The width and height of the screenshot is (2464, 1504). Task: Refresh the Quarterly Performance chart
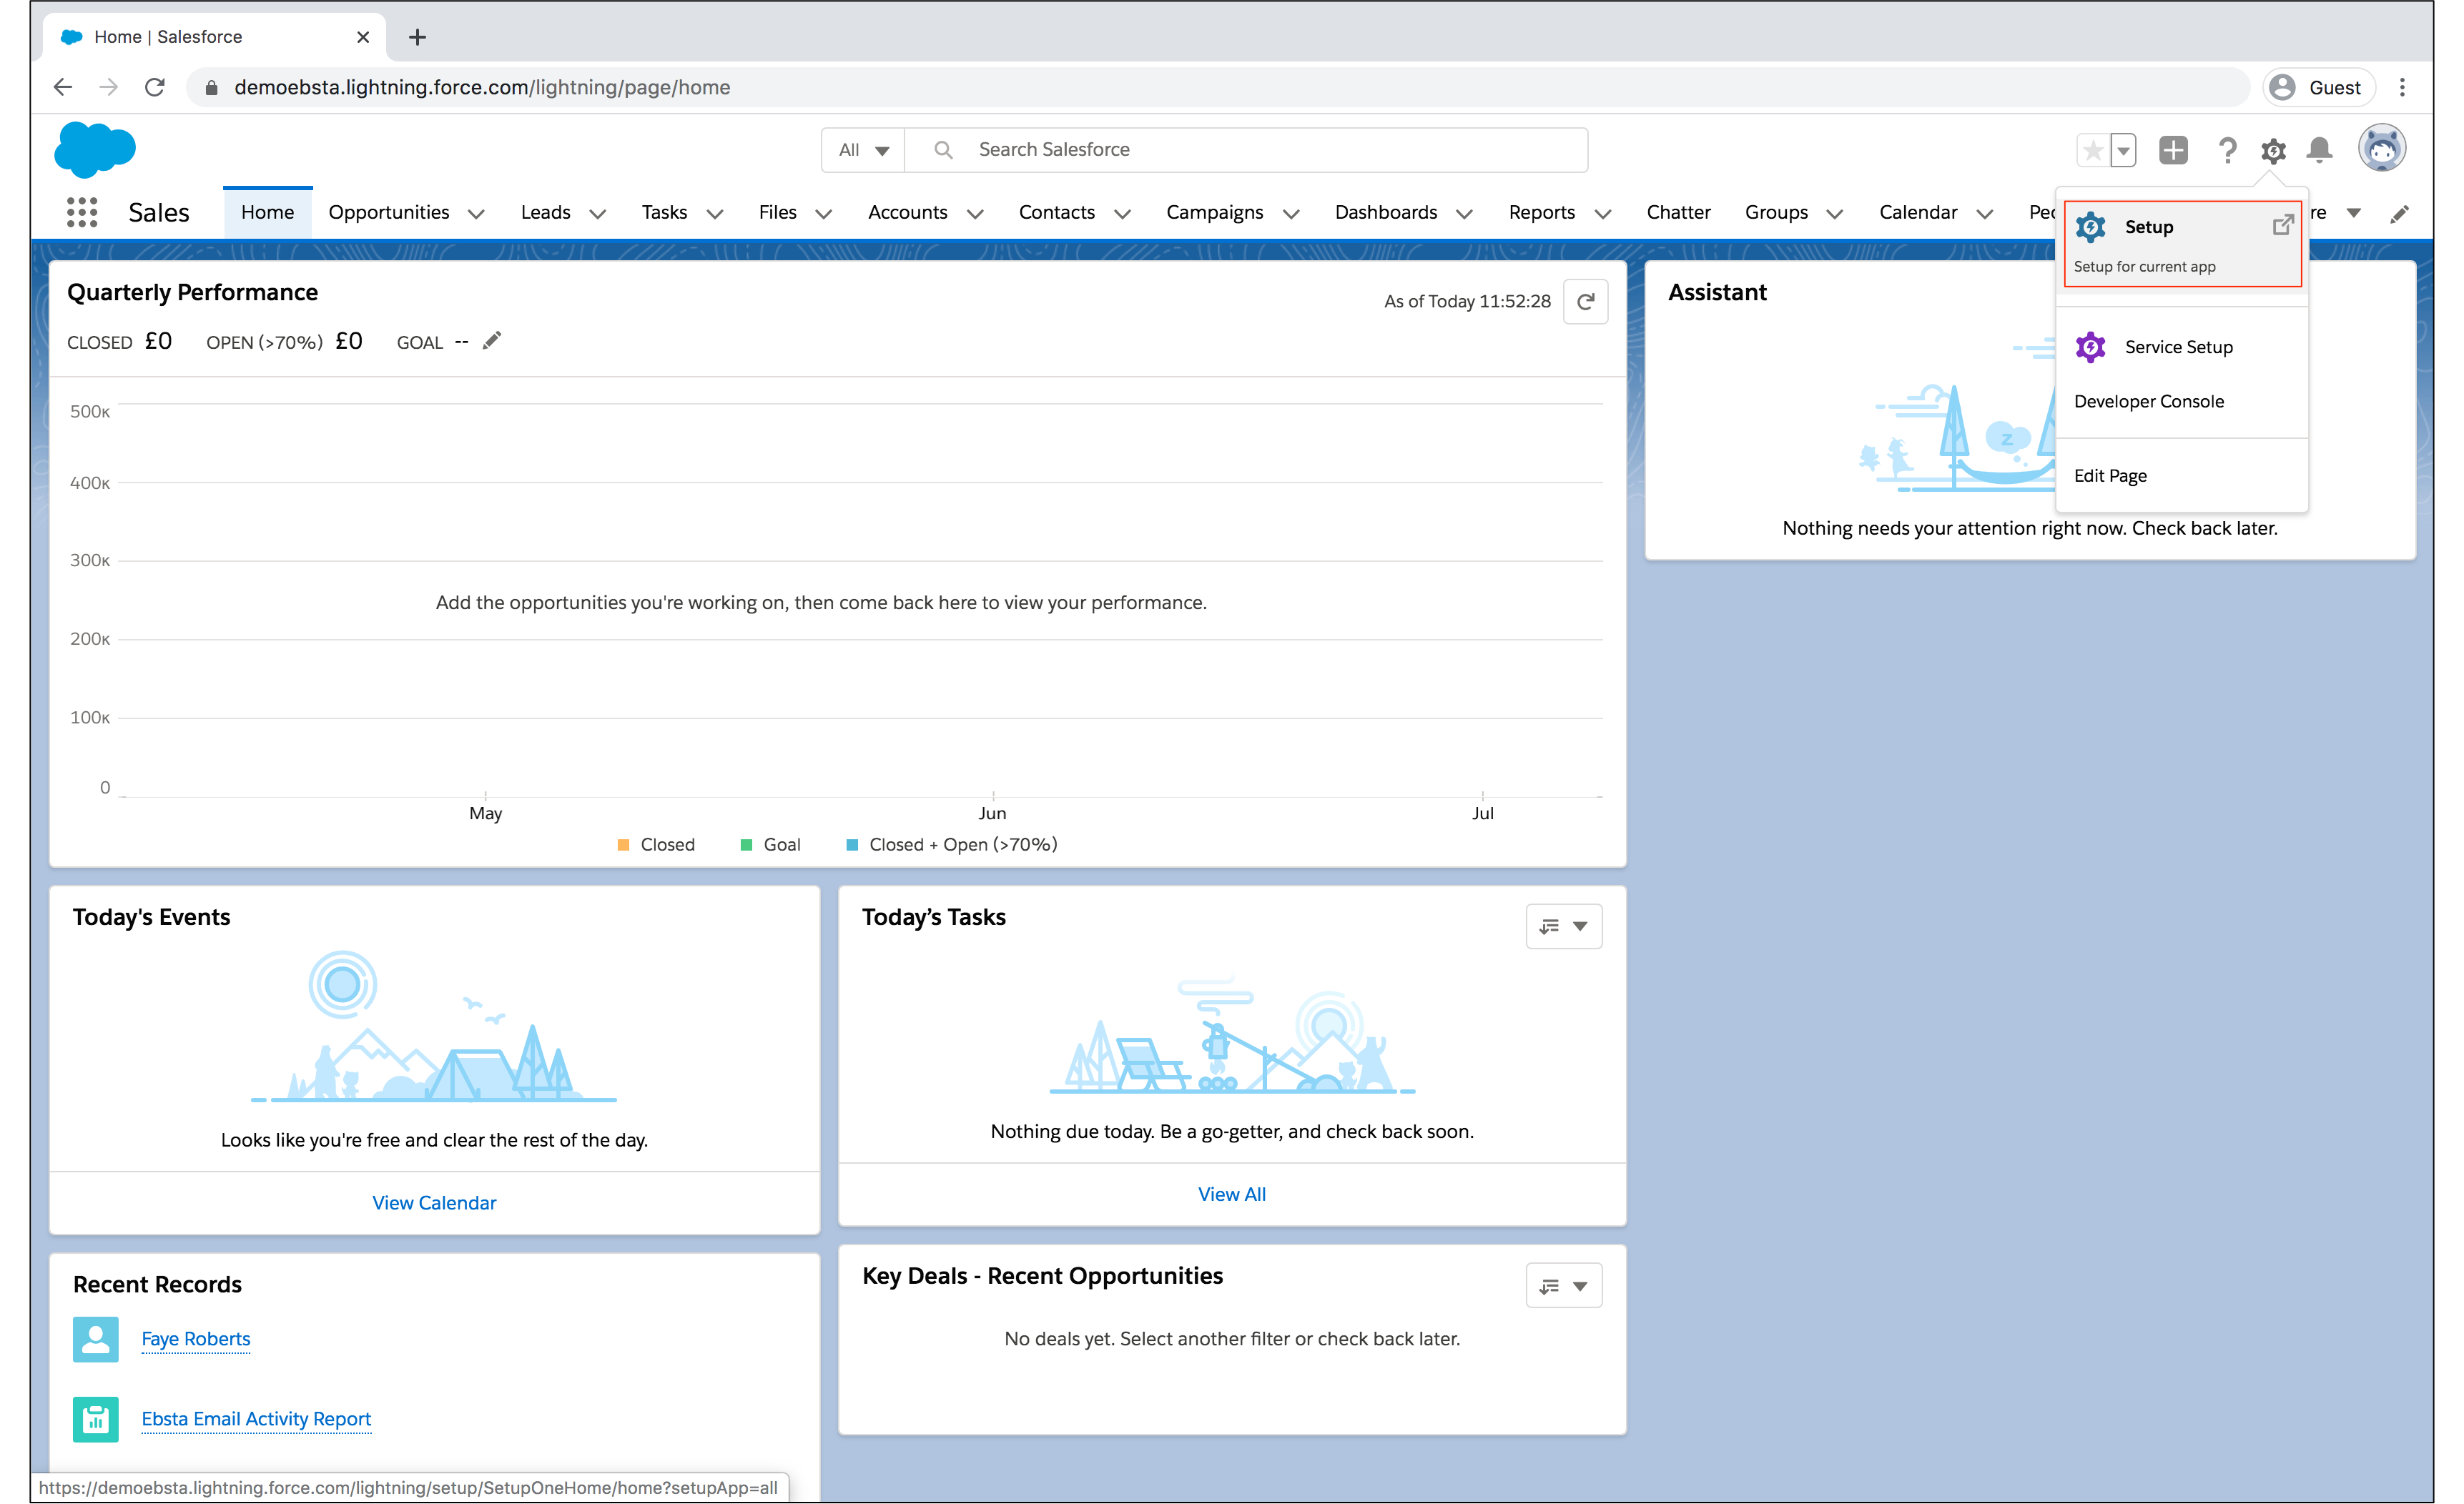[1585, 302]
